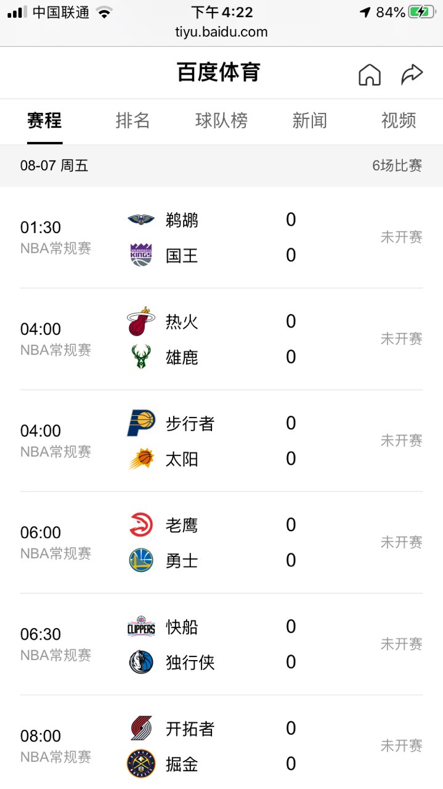Tap the tiyu.baidu.com address bar
The height and width of the screenshot is (789, 443).
(x=221, y=32)
